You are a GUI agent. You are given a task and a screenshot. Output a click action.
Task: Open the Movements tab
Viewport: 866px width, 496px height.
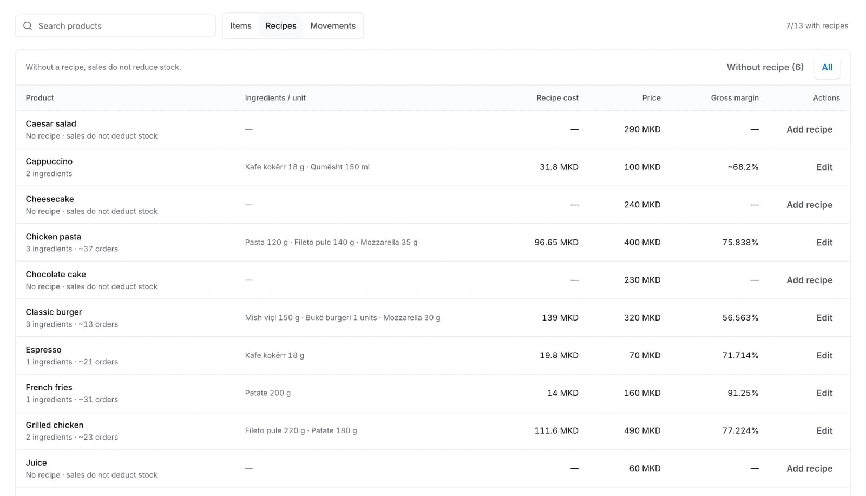[333, 26]
